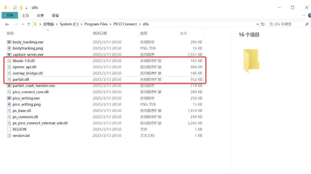Click the 1,551 KB size value
The image size is (311, 174).
[195, 55]
